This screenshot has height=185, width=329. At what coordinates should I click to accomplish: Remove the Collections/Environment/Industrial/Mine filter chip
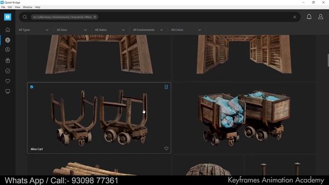95,17
